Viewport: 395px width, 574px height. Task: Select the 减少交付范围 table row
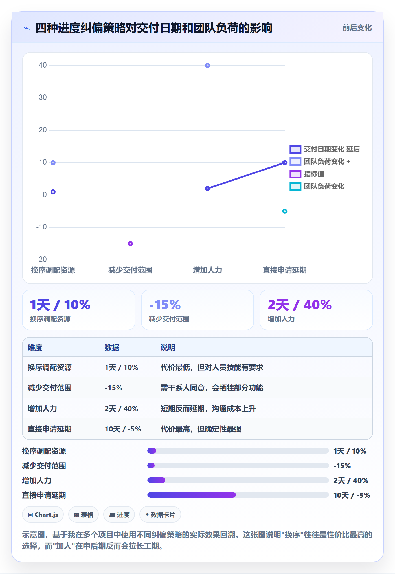(197, 387)
